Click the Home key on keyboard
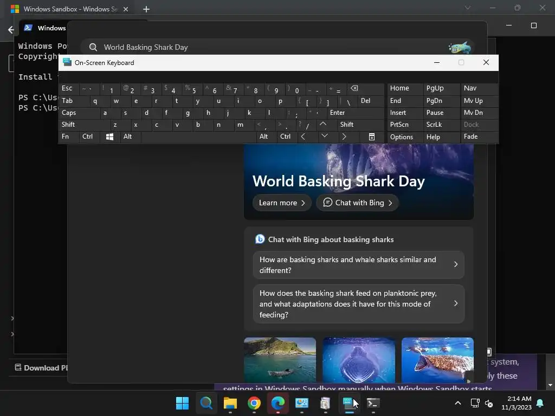Image resolution: width=555 pixels, height=416 pixels. tap(405, 88)
